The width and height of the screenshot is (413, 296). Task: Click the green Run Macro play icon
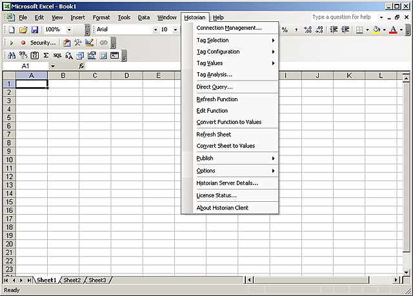coord(12,43)
